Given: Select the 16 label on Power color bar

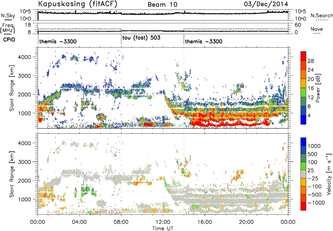Looking at the screenshot, I should tap(311, 88).
